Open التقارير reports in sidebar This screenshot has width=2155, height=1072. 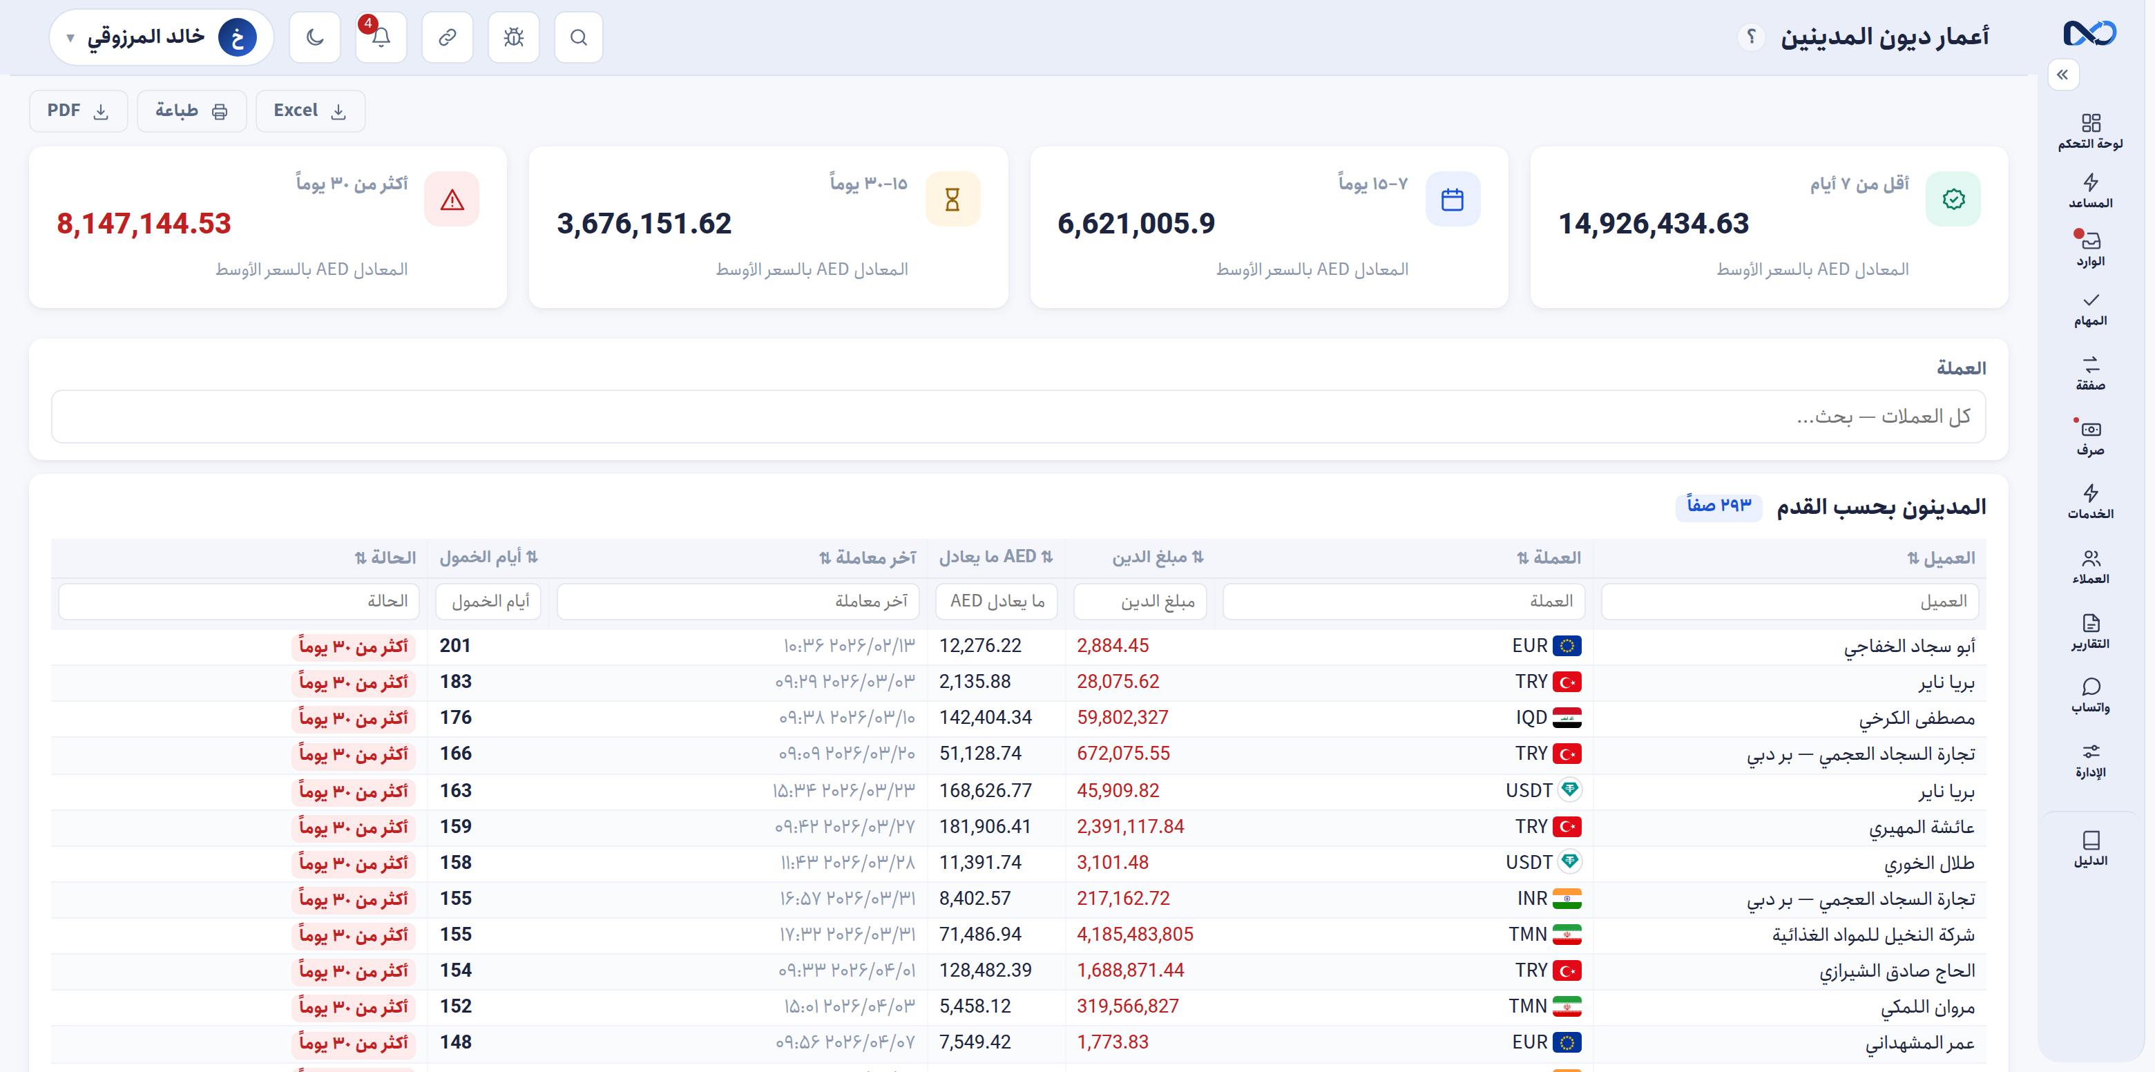point(2090,632)
